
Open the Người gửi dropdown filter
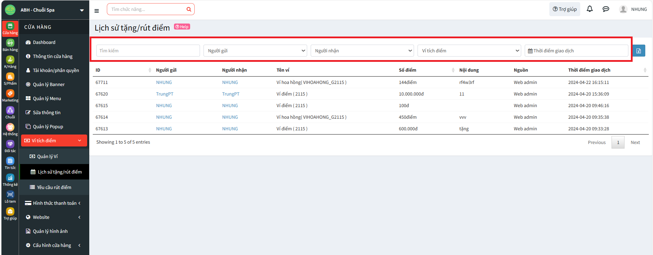click(255, 51)
